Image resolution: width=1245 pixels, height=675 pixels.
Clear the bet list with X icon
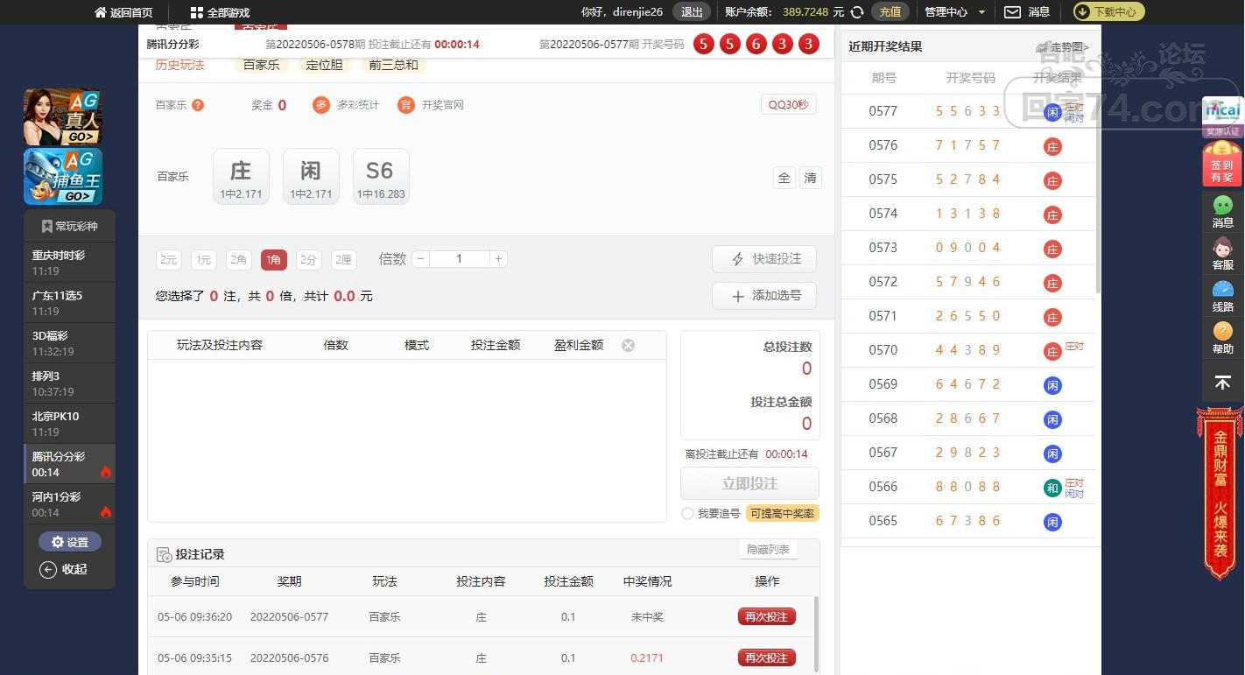(x=628, y=346)
